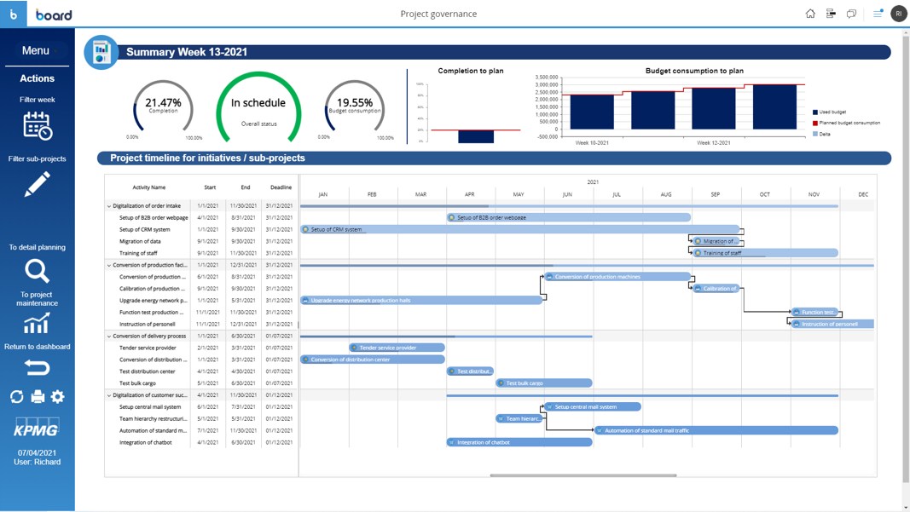Click the Completion to plan bar
This screenshot has height=512, width=910.
(x=476, y=136)
